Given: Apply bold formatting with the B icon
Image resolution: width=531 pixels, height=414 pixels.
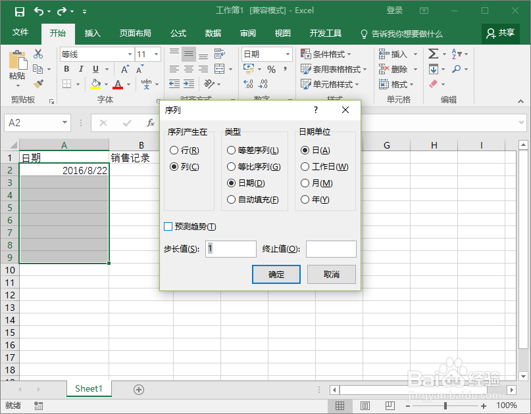Looking at the screenshot, I should point(66,68).
